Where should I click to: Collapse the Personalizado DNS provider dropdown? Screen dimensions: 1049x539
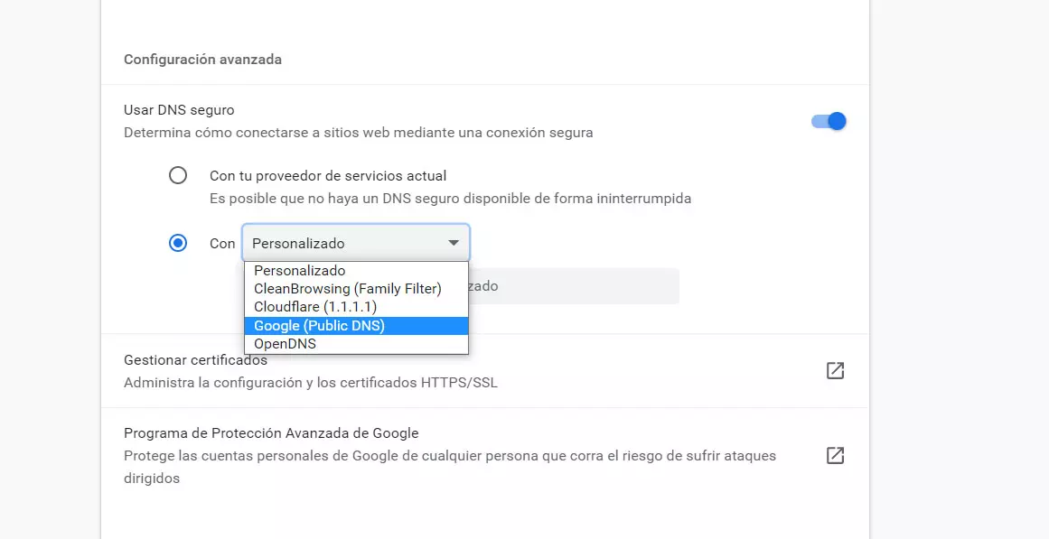(356, 243)
